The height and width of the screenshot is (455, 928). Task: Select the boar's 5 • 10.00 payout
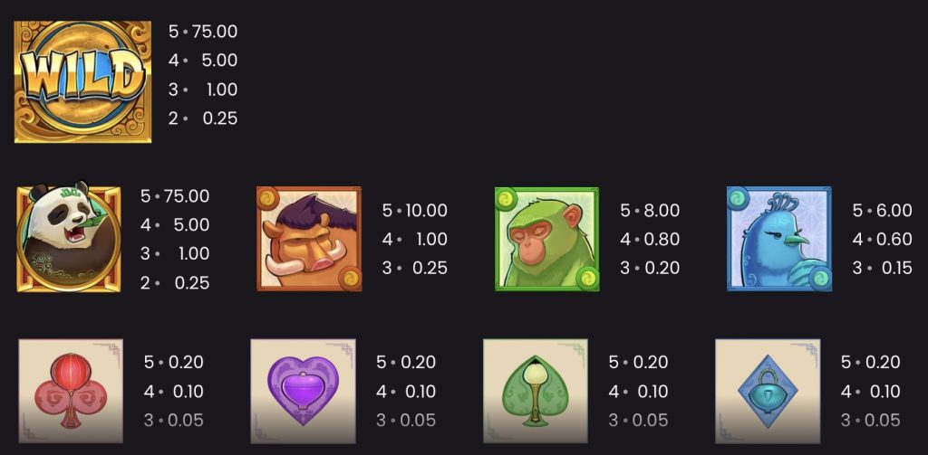[x=414, y=211]
